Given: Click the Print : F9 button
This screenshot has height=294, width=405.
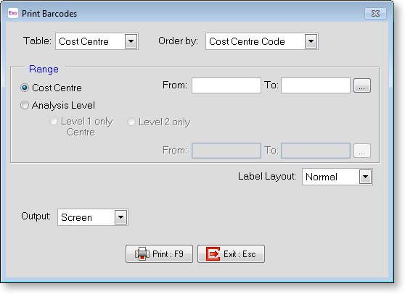Looking at the screenshot, I should (159, 253).
